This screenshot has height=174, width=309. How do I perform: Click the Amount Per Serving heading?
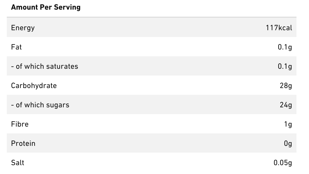pos(46,7)
